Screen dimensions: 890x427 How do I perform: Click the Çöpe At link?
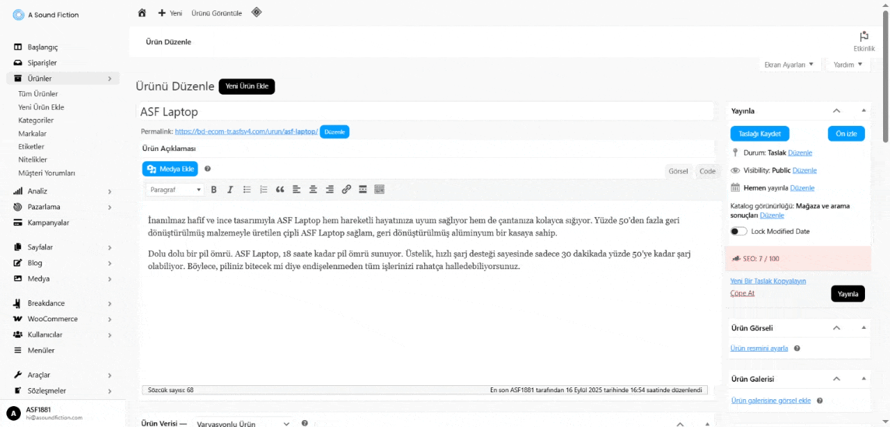click(x=742, y=293)
